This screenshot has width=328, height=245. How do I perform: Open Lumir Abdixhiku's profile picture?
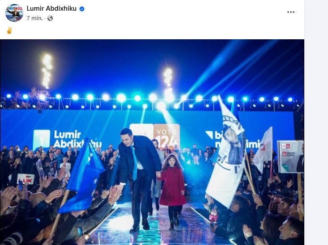(14, 13)
